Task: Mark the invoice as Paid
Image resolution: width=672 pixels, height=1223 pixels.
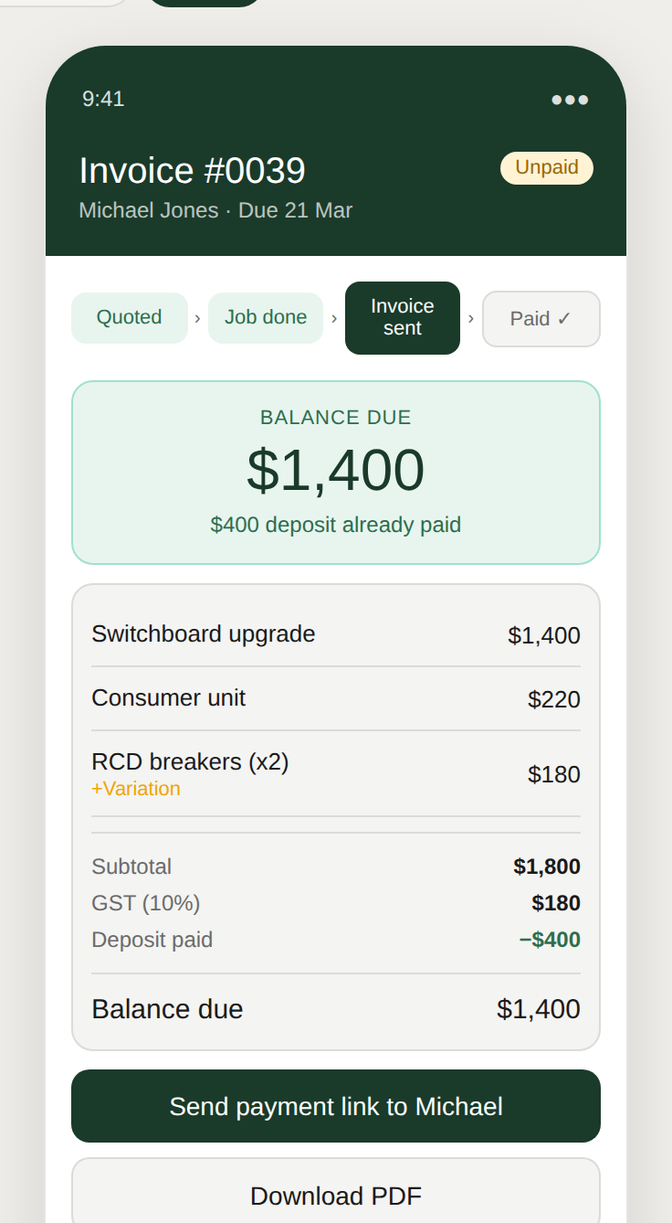Action: click(x=541, y=318)
